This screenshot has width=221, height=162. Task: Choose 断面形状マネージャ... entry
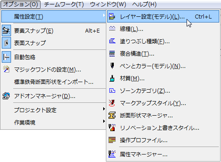point(163,116)
